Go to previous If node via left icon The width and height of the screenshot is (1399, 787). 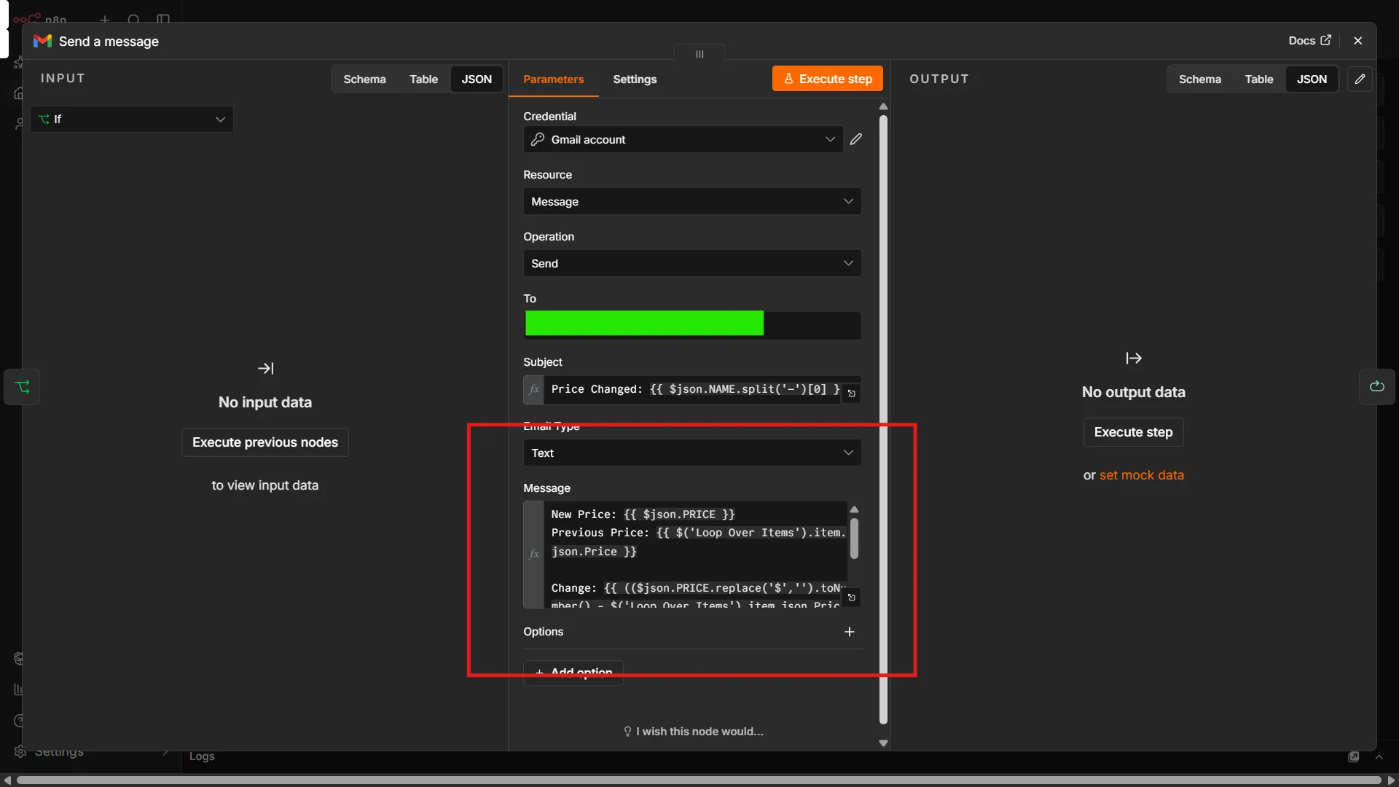[x=22, y=387]
